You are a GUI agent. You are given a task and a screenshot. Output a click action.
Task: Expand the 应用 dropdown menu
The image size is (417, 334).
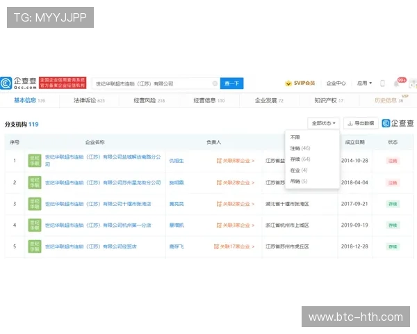364,83
